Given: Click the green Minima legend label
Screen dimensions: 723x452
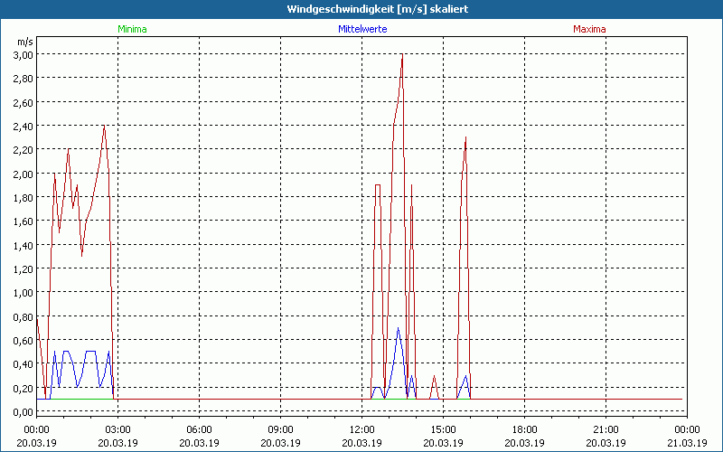Looking at the screenshot, I should click(x=132, y=29).
